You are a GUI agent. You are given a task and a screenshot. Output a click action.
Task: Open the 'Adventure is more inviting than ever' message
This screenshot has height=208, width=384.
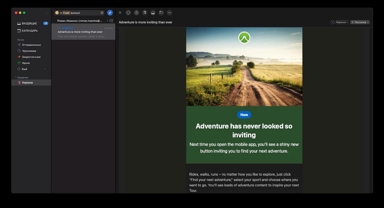coord(83,32)
